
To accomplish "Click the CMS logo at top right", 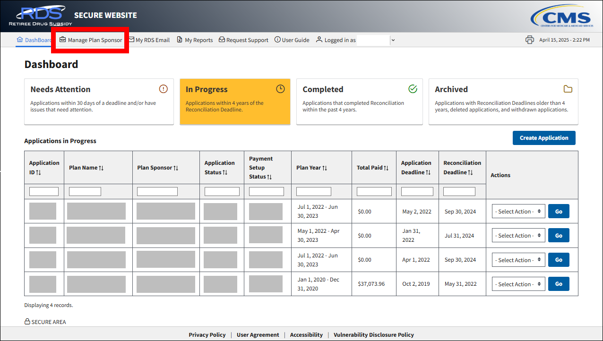I will point(561,17).
